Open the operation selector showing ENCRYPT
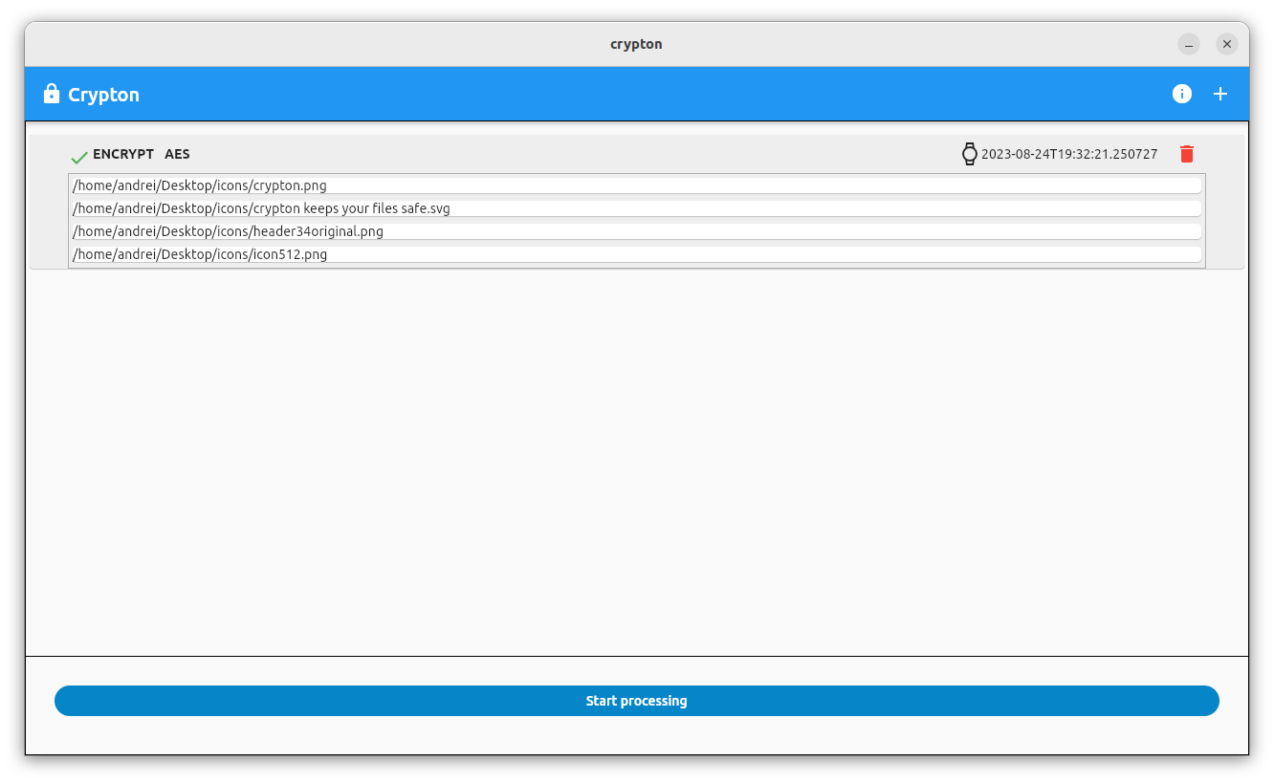Viewport: 1274px width, 783px height. tap(122, 154)
